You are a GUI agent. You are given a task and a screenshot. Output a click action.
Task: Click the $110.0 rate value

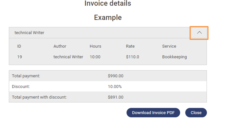coord(132,57)
